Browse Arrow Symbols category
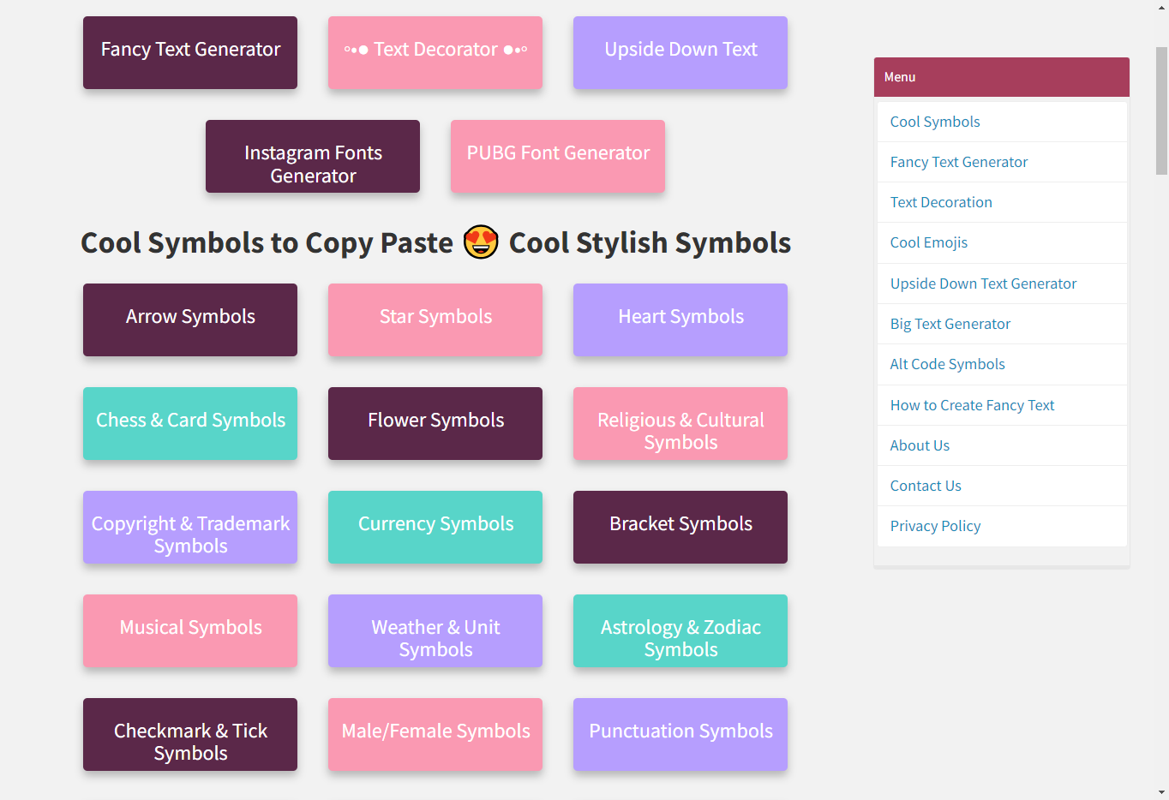The image size is (1169, 800). coord(190,319)
